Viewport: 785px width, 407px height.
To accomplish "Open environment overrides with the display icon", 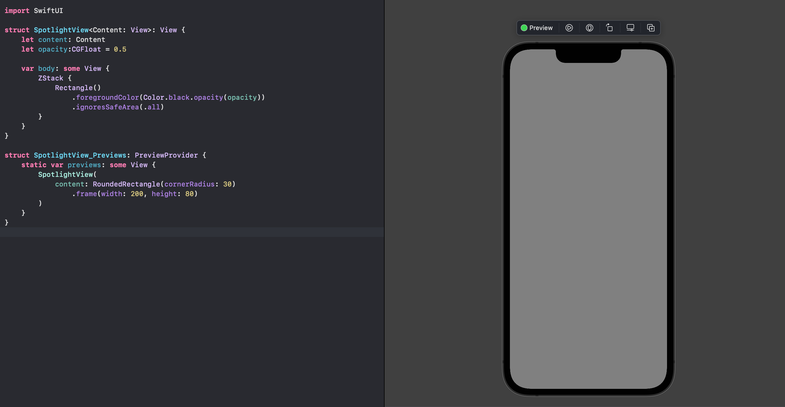I will (630, 28).
